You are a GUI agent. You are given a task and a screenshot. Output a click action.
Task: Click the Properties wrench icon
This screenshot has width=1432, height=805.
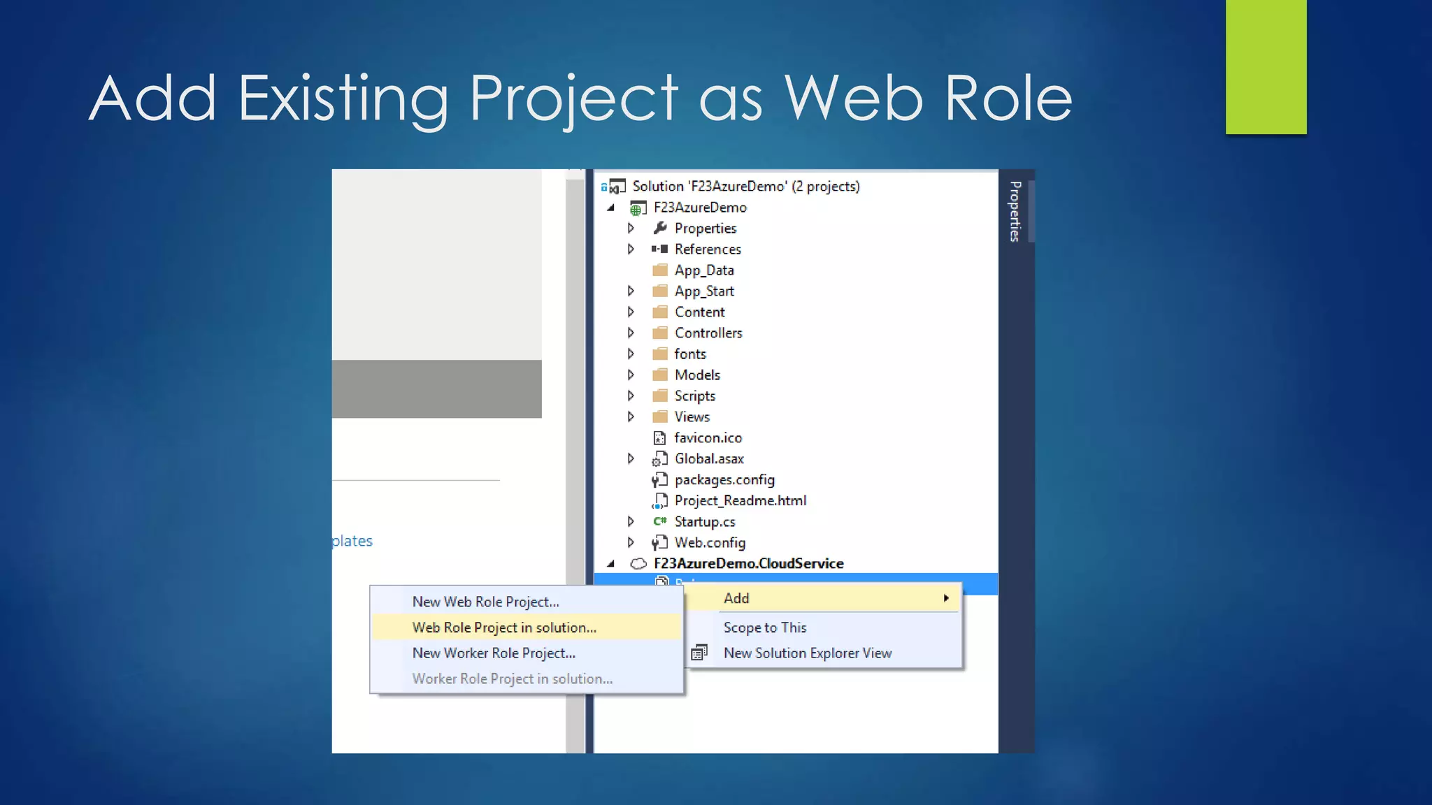click(x=659, y=228)
